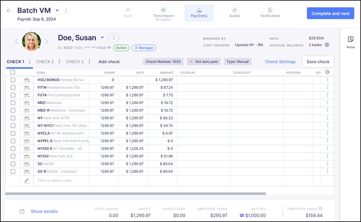
Task: Expand the Doe, Susan employee dropdown
Action: click(x=102, y=38)
